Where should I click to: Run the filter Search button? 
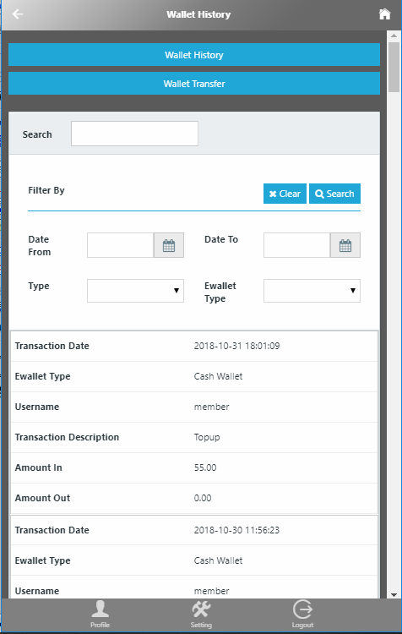[x=334, y=194]
